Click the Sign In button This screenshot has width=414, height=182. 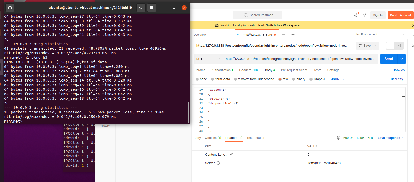(x=378, y=15)
